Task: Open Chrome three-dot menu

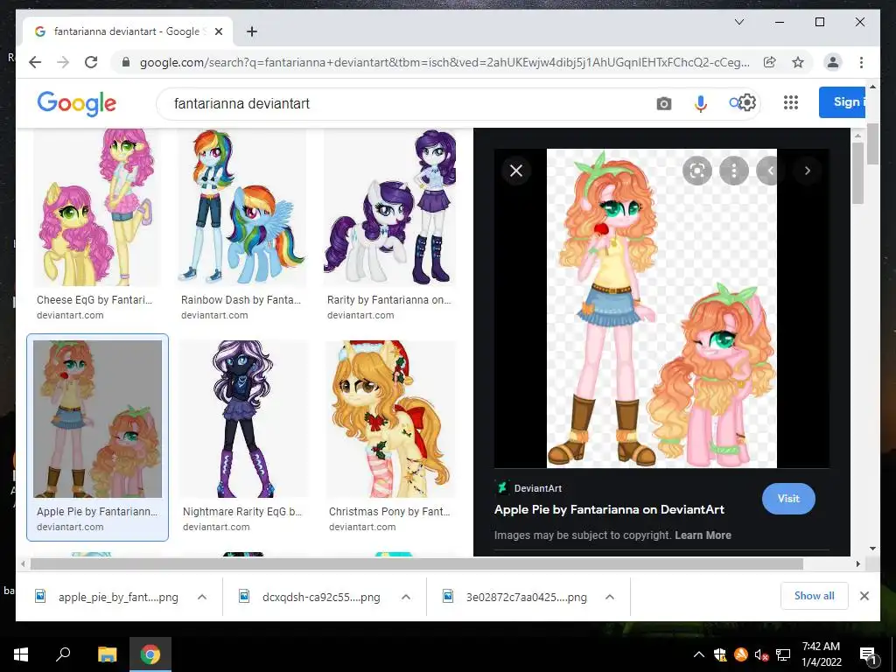Action: (861, 62)
